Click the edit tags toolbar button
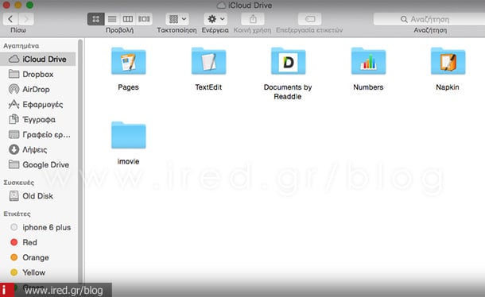This screenshot has width=485, height=297. coord(309,19)
